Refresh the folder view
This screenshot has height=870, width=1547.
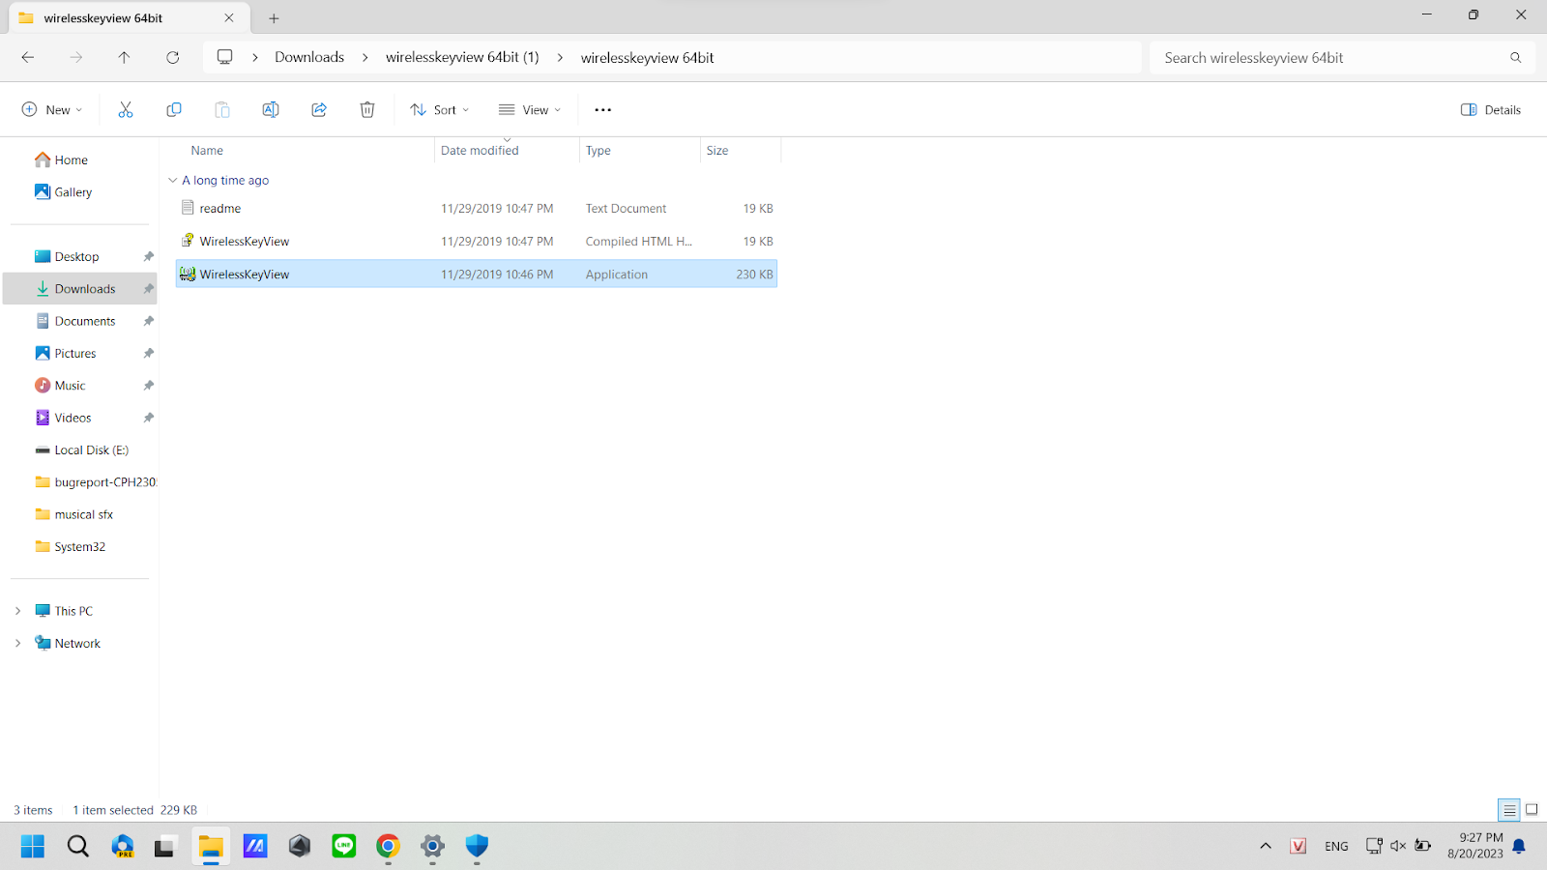[x=173, y=58]
